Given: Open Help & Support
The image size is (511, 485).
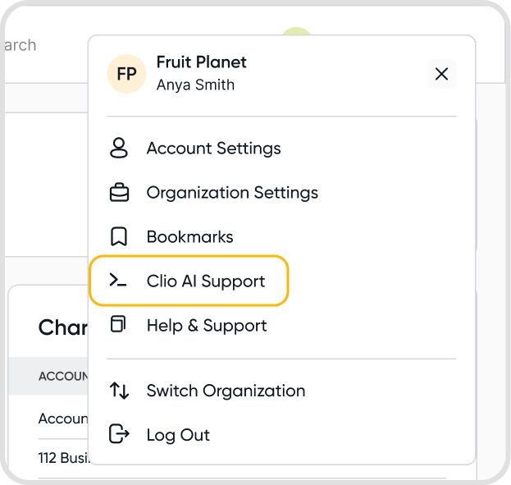Looking at the screenshot, I should click(x=207, y=326).
